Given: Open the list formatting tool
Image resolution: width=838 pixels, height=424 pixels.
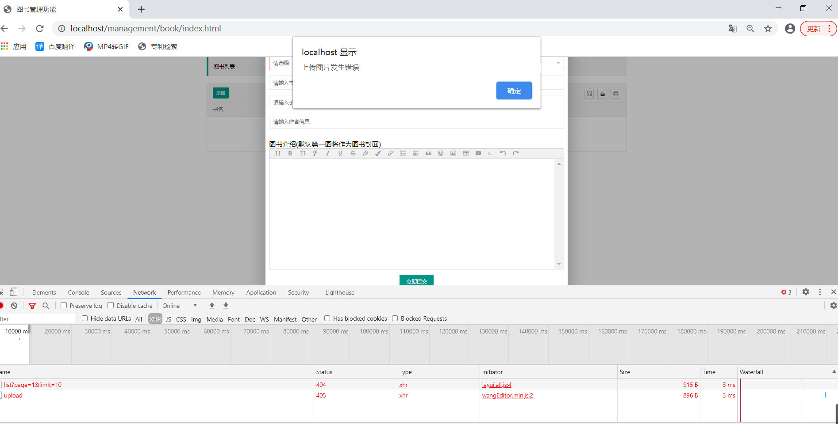Looking at the screenshot, I should (403, 153).
